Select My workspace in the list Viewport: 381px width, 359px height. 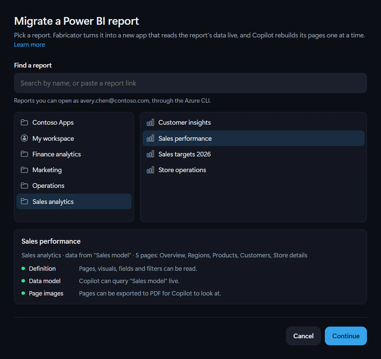pyautogui.click(x=74, y=138)
